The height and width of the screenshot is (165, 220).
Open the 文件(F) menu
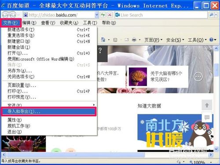coord(11,23)
